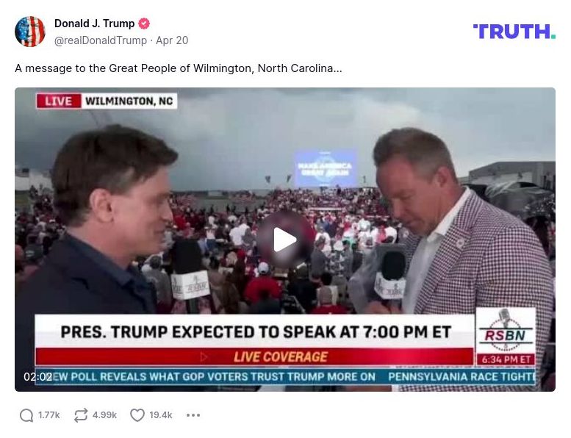The image size is (571, 438).
Task: Play the Wilmington rally video
Action: pyautogui.click(x=285, y=240)
